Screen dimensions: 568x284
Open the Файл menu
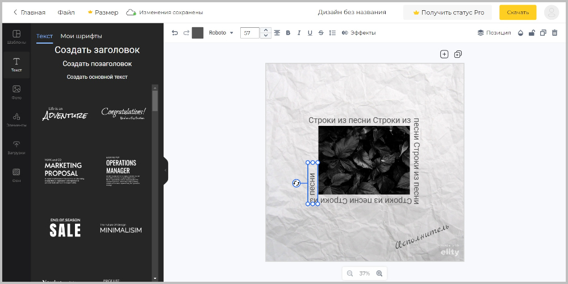(66, 12)
